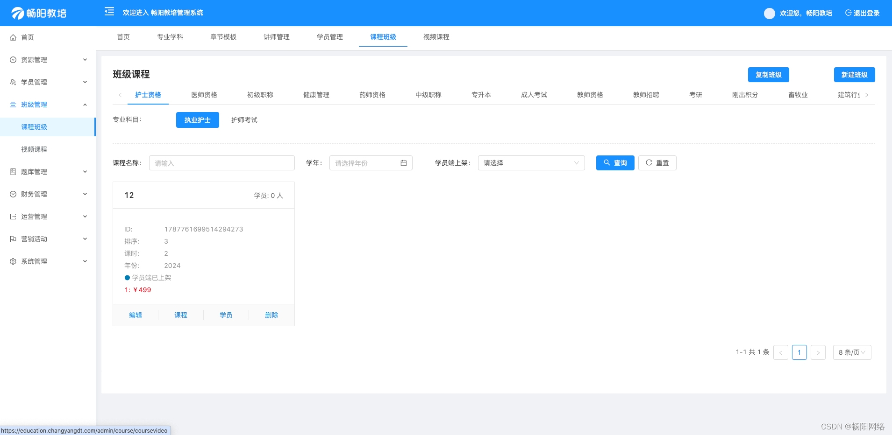Select the 医师资格 category tab
Image resolution: width=892 pixels, height=435 pixels.
[x=204, y=95]
